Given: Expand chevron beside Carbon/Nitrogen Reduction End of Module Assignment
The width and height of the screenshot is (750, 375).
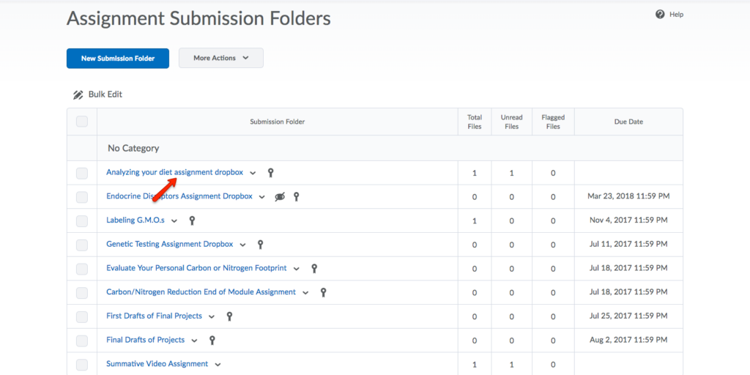Looking at the screenshot, I should (305, 293).
